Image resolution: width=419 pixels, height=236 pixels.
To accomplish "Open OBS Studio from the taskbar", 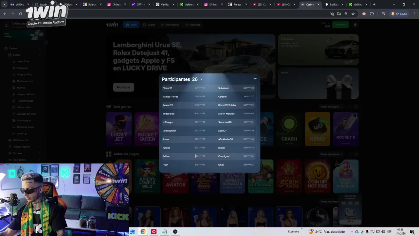I will (x=175, y=232).
